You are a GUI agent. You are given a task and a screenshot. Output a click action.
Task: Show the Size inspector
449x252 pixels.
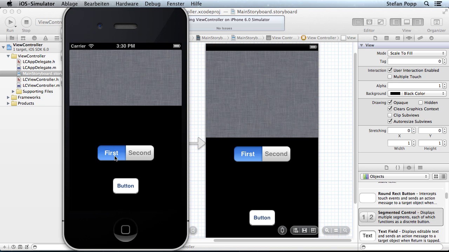coord(420,38)
